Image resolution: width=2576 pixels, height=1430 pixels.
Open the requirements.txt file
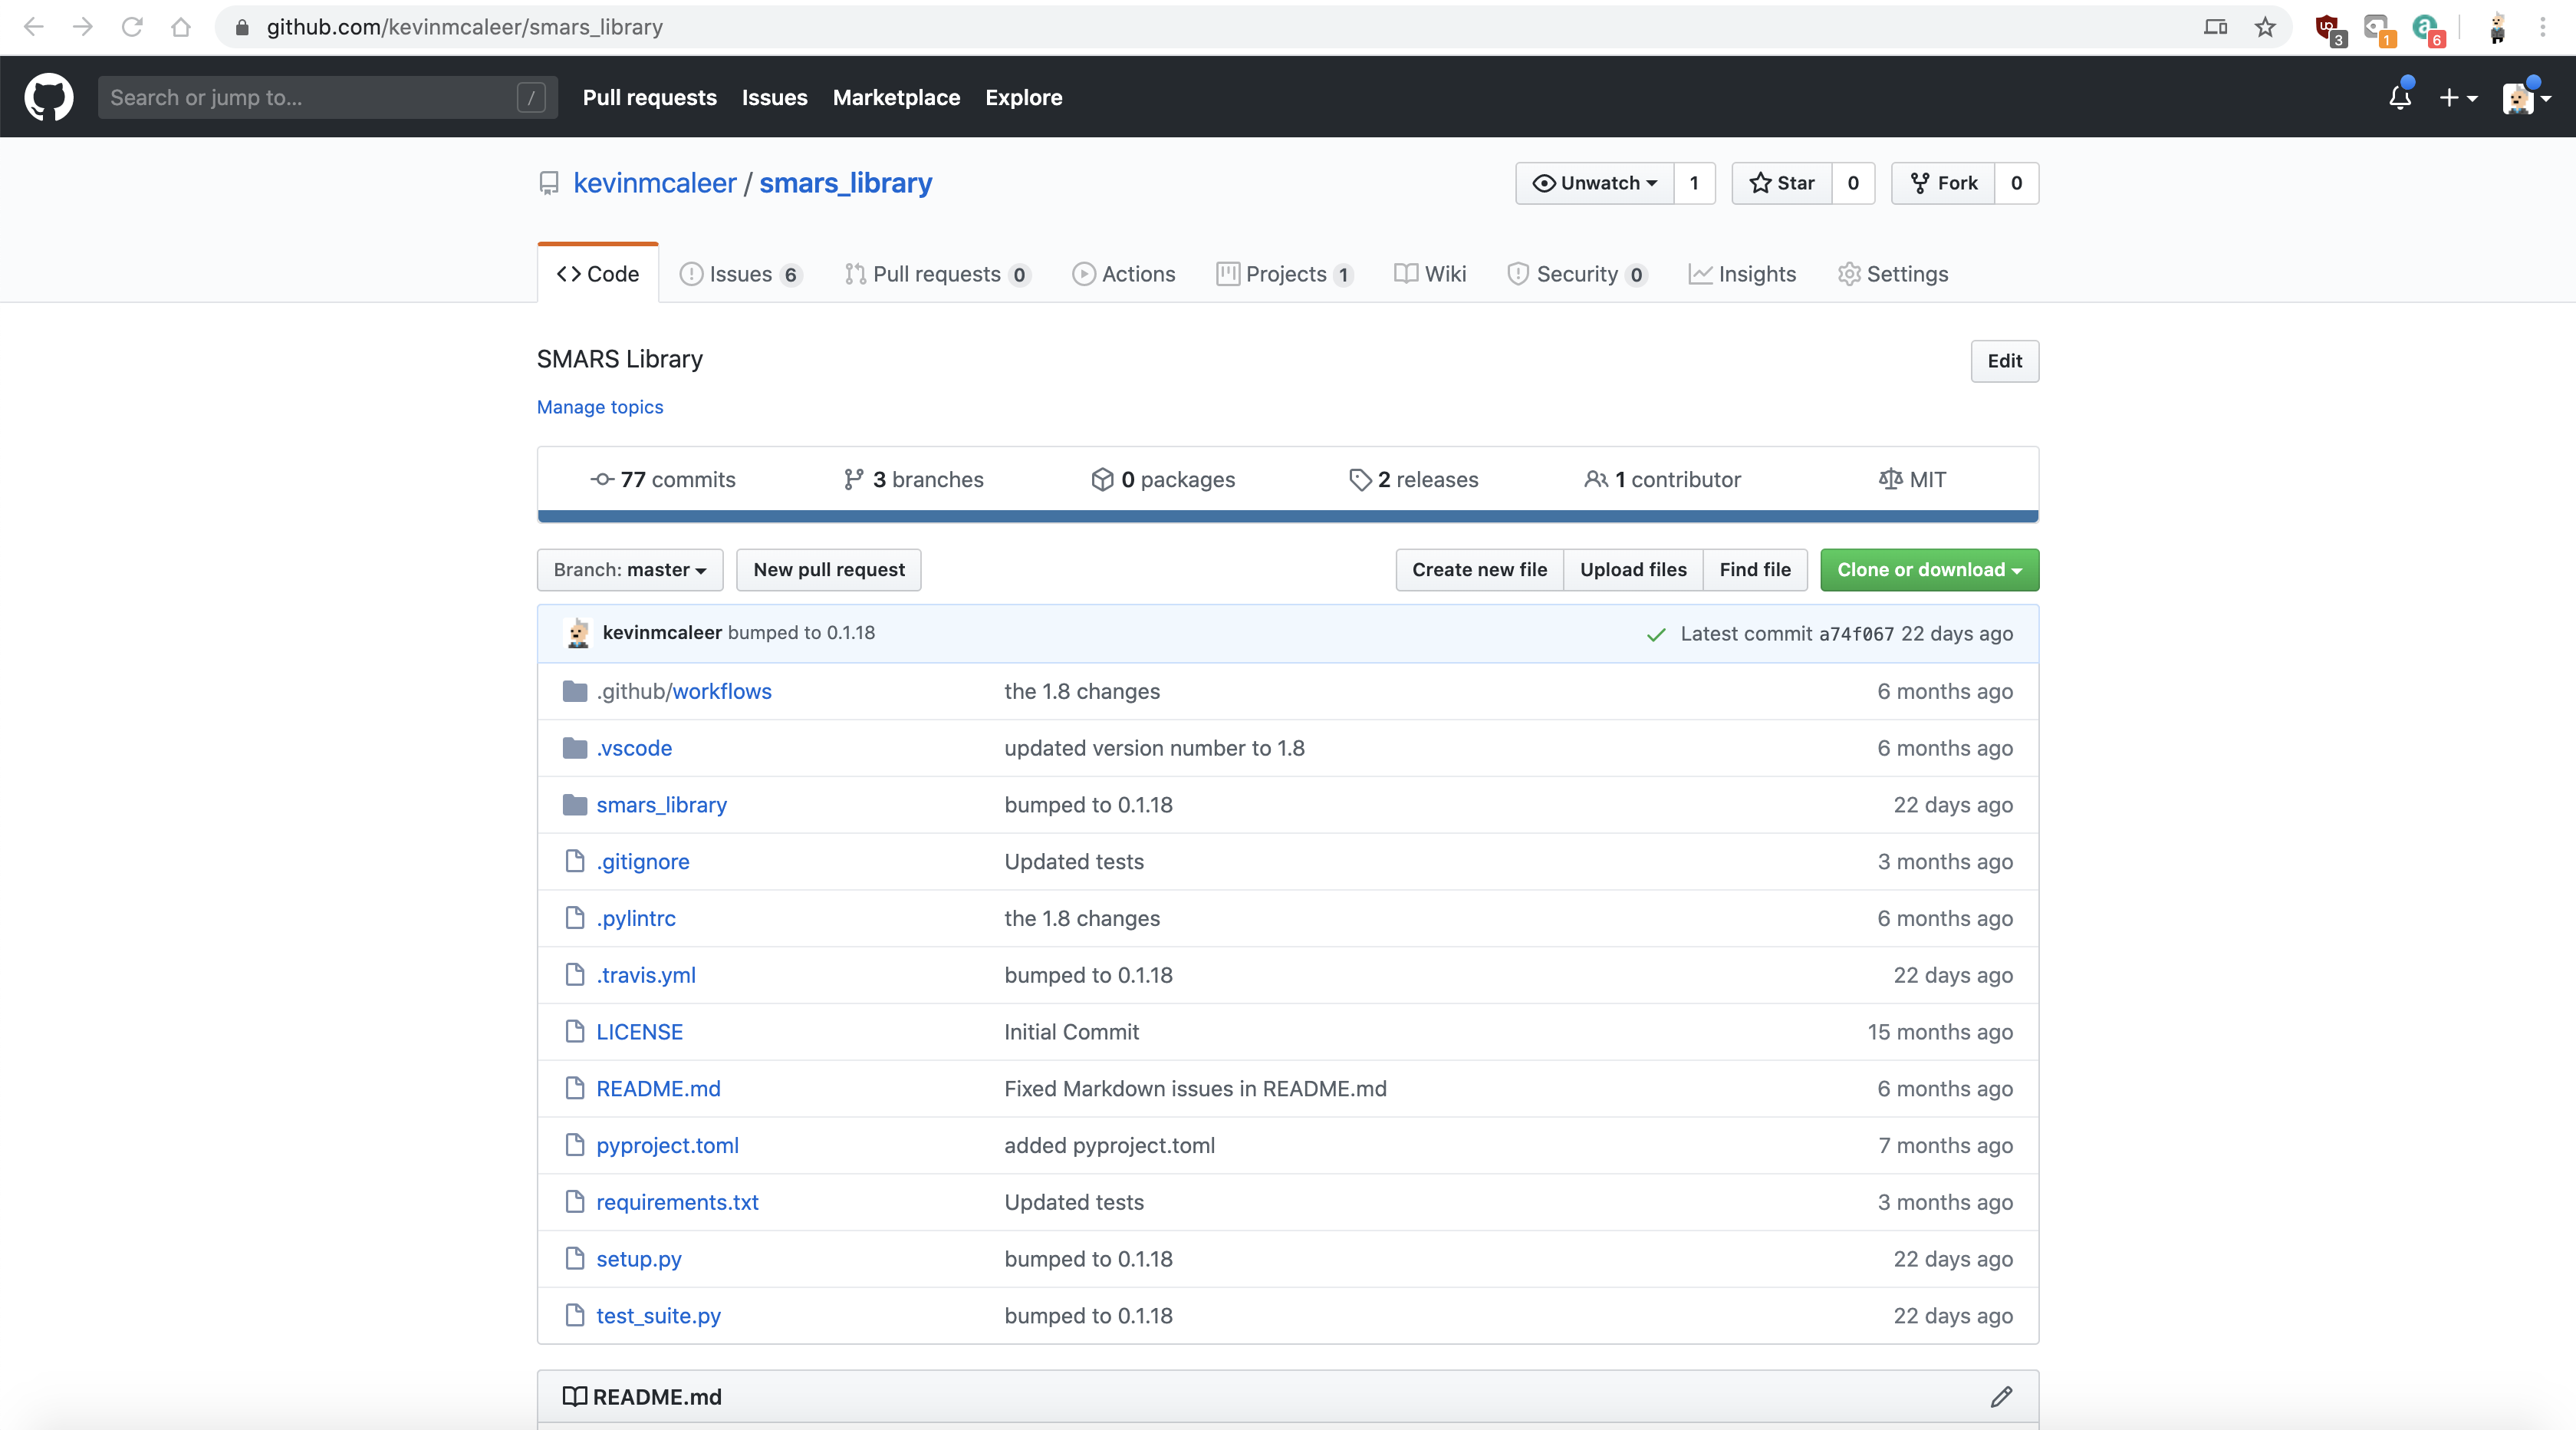[x=677, y=1202]
